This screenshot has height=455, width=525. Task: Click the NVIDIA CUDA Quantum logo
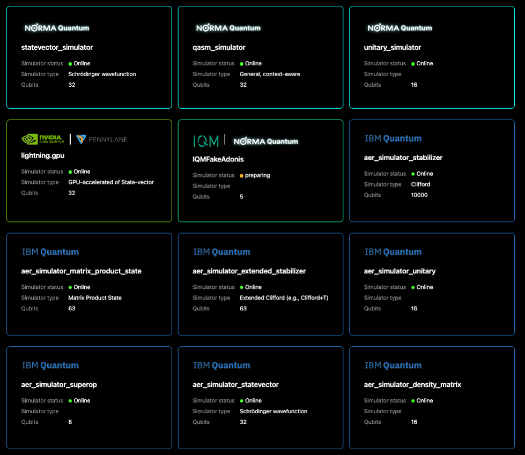coord(42,139)
